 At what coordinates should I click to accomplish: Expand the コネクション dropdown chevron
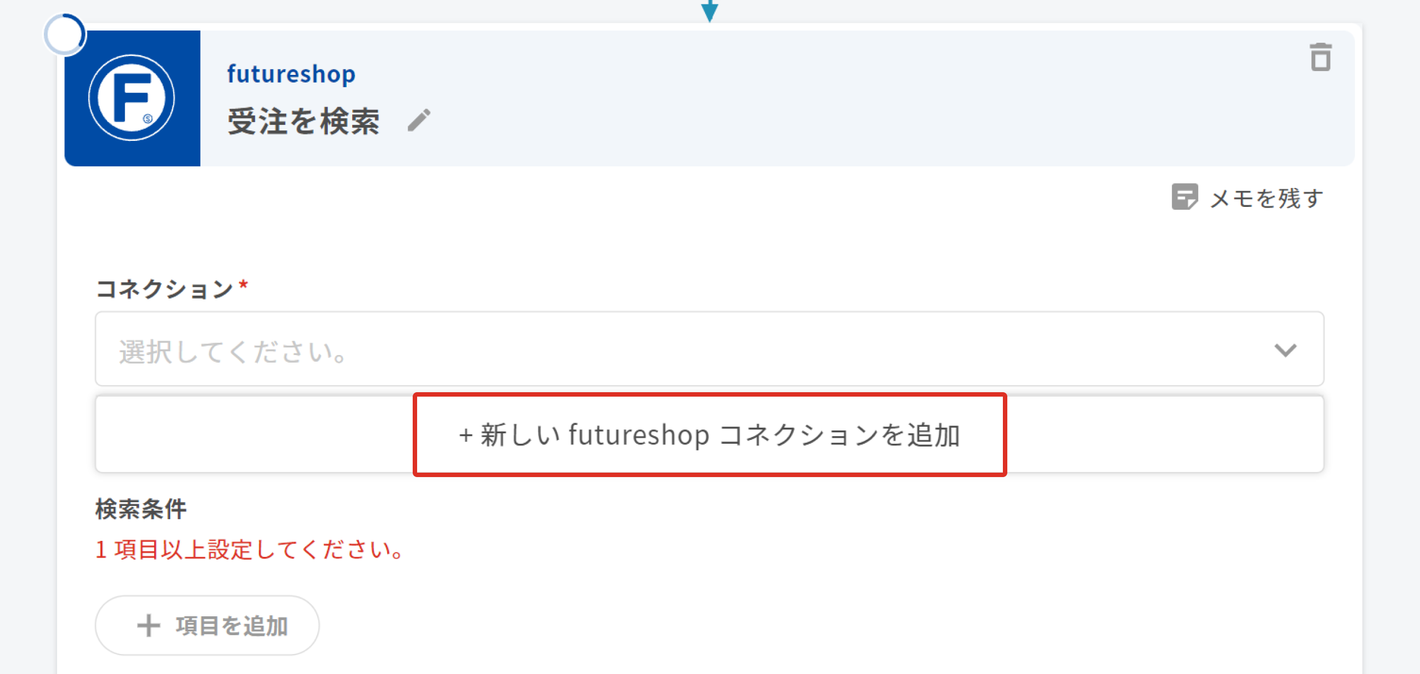1285,350
